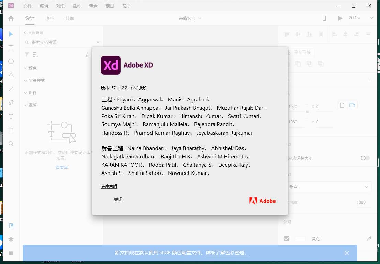Open the 查看 menu
Viewport: 380px width, 264px height.
pyautogui.click(x=93, y=6)
